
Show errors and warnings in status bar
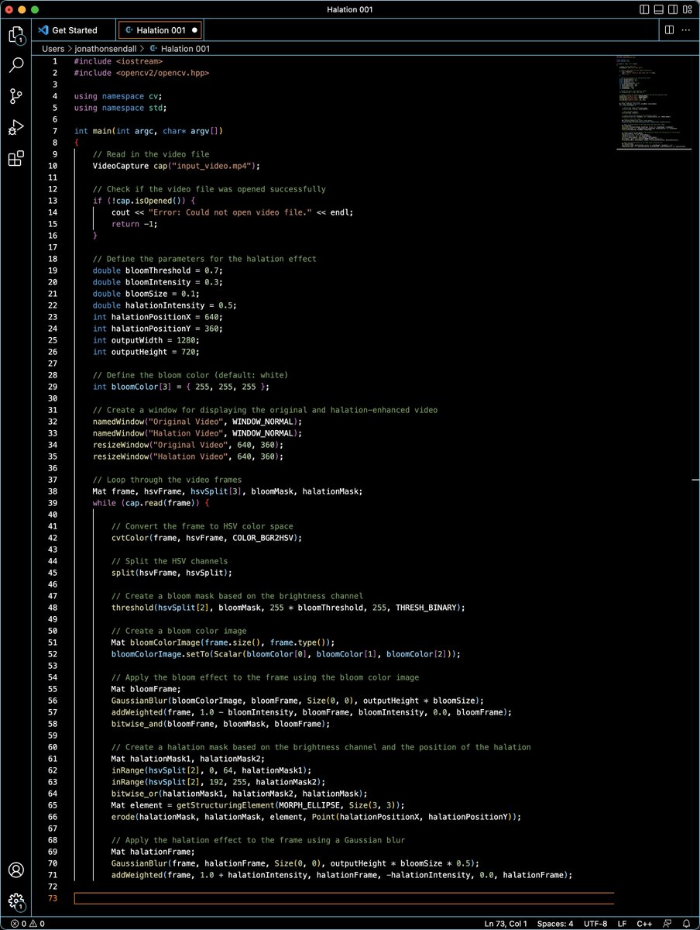[27, 923]
